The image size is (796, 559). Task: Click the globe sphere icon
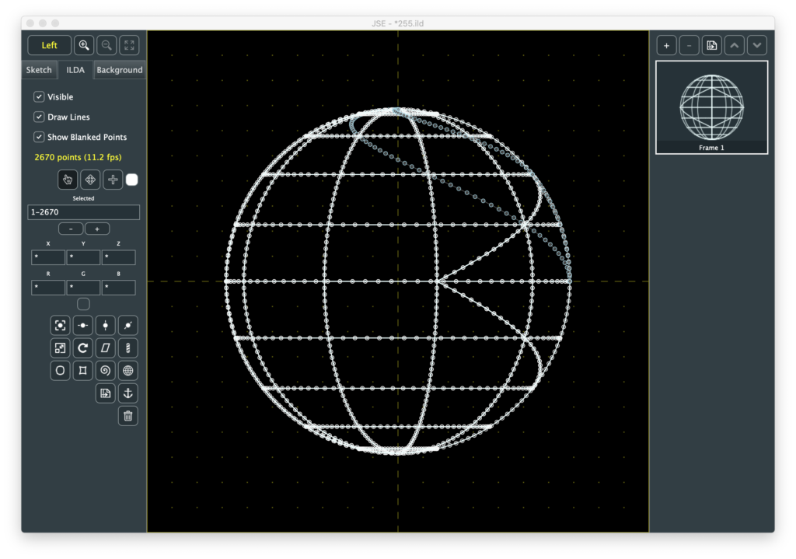(128, 371)
